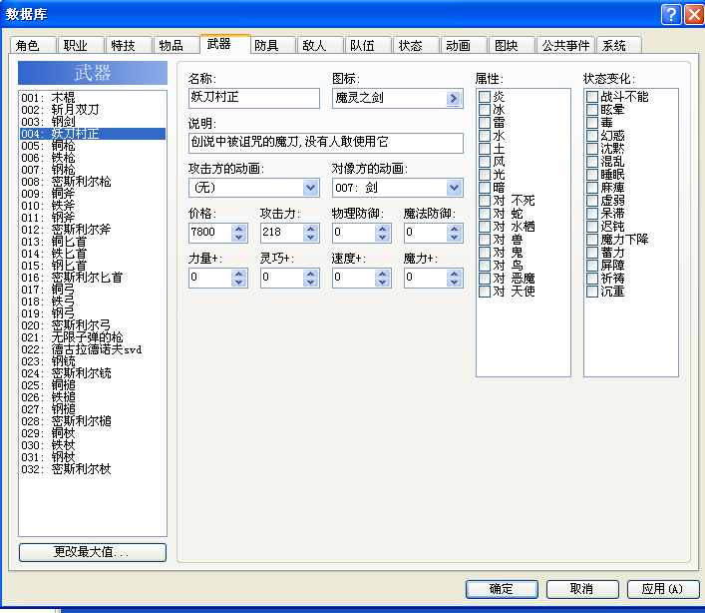Screen dimensions: 705x613
Task: Open the 对像方的动画 dropdown
Action: pos(454,188)
